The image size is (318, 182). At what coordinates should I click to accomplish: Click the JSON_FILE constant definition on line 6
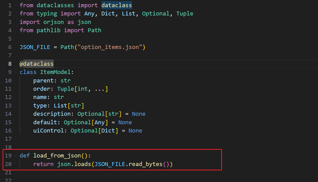coord(35,47)
